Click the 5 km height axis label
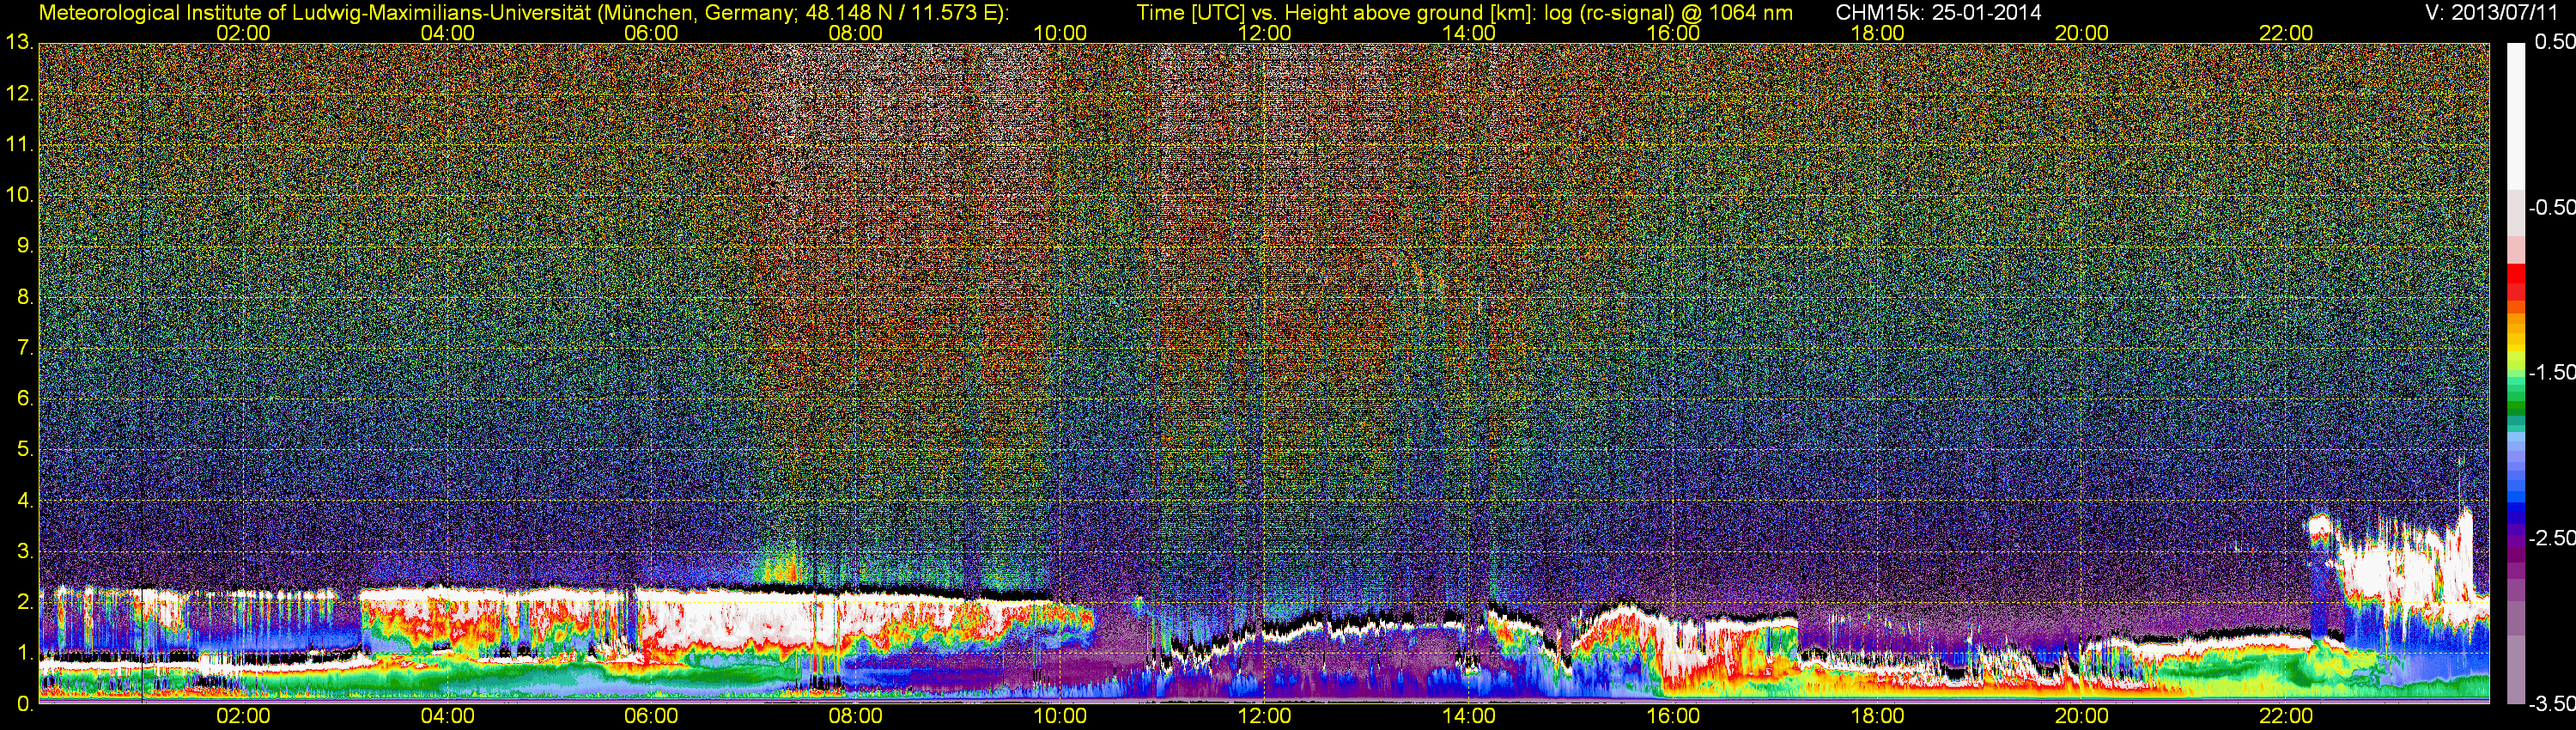 (25, 450)
